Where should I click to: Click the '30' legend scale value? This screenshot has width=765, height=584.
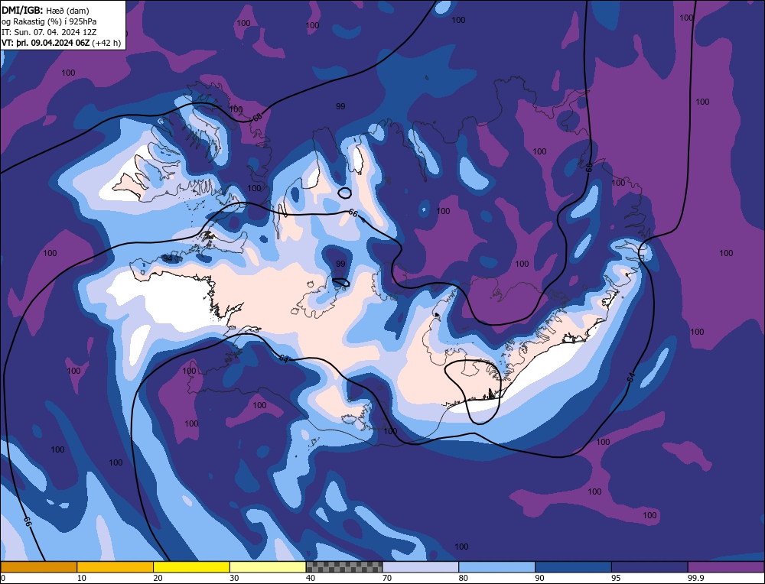(x=234, y=578)
